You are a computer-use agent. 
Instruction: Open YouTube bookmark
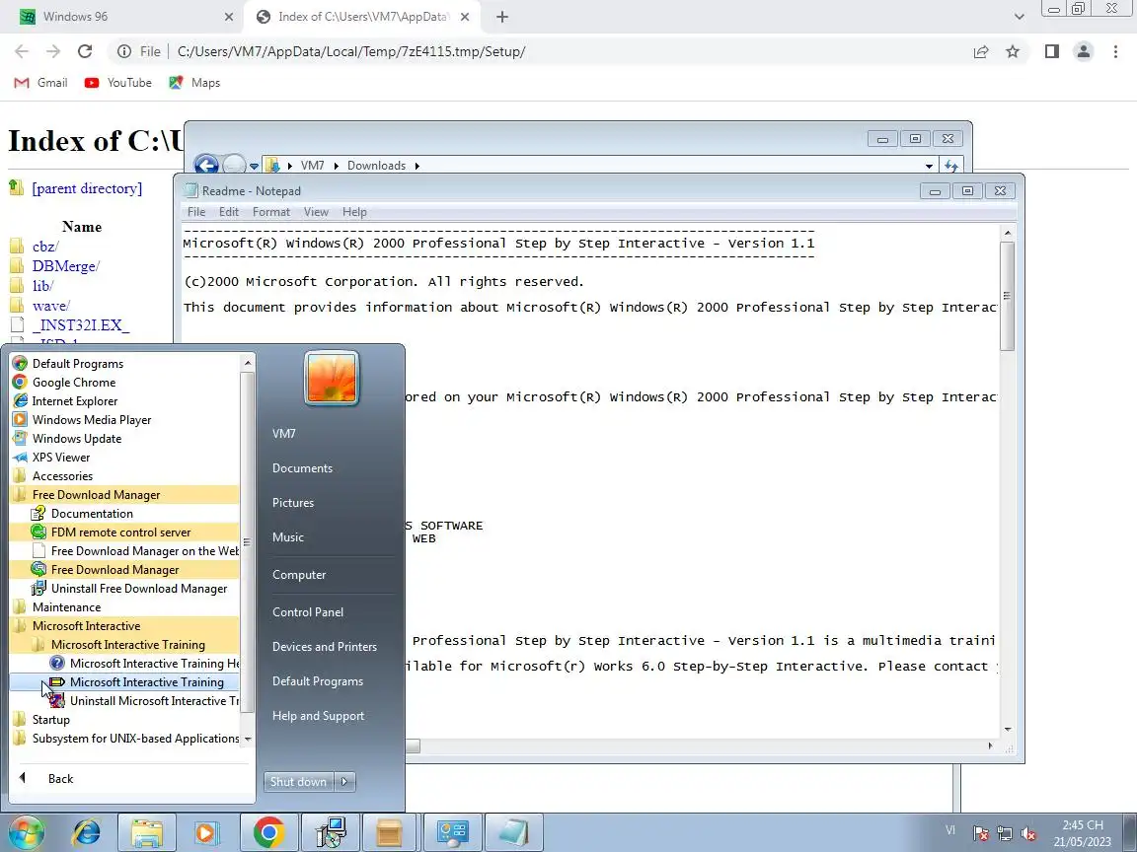pyautogui.click(x=118, y=83)
